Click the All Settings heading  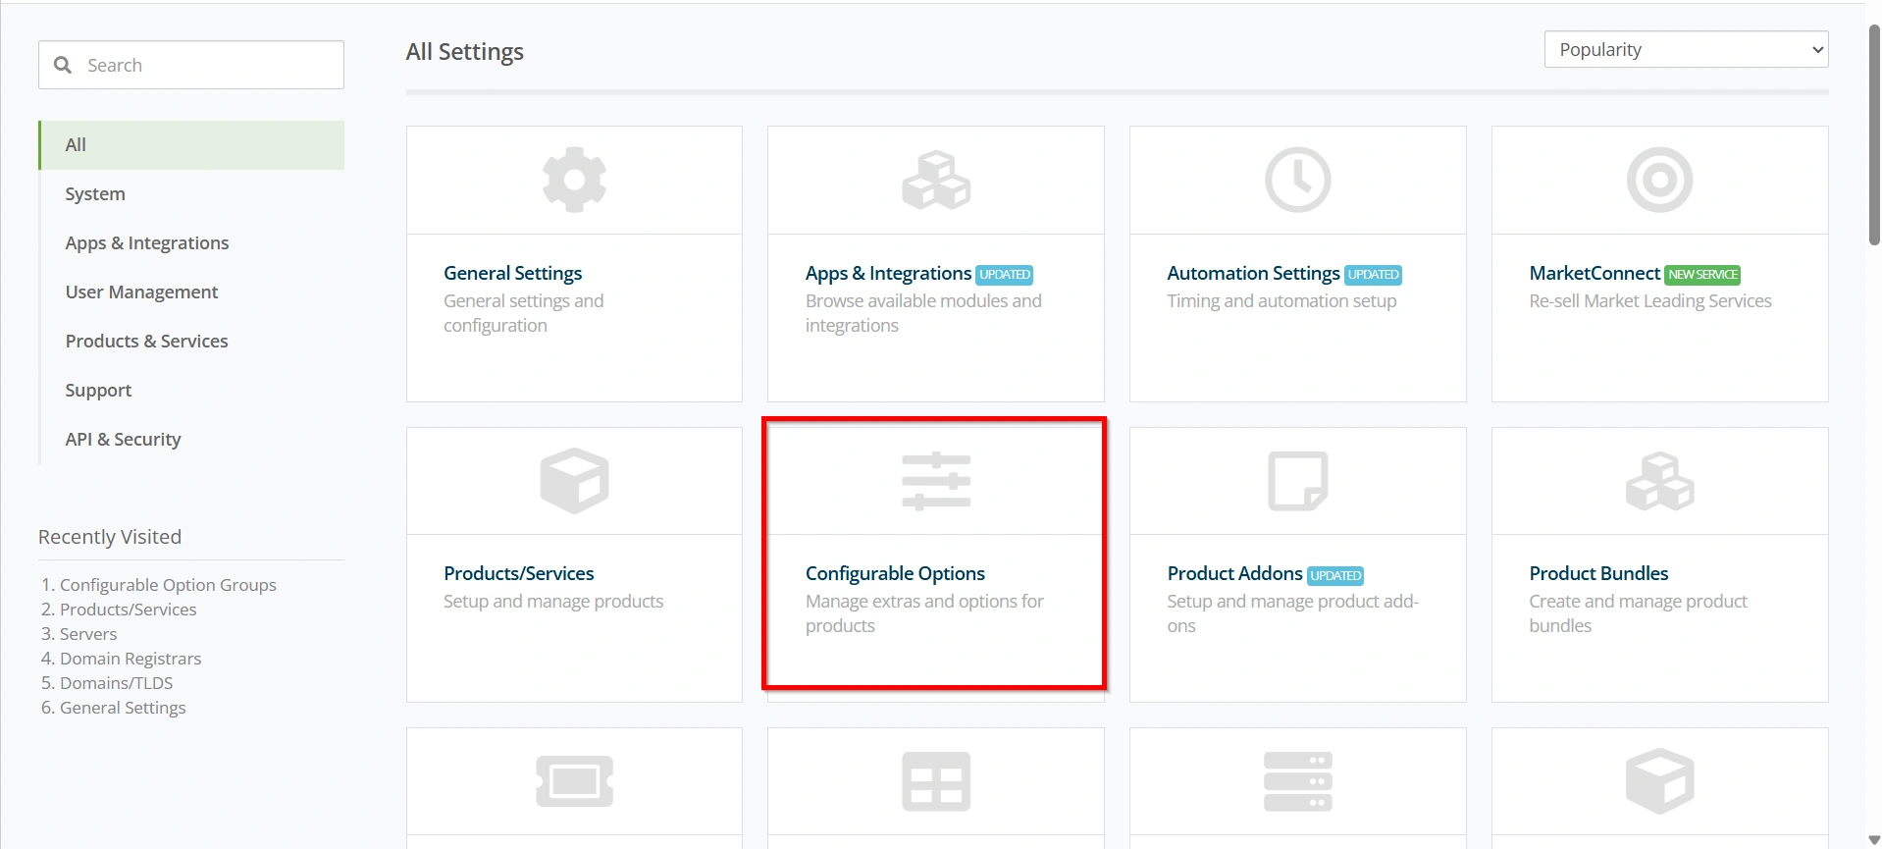coord(465,52)
